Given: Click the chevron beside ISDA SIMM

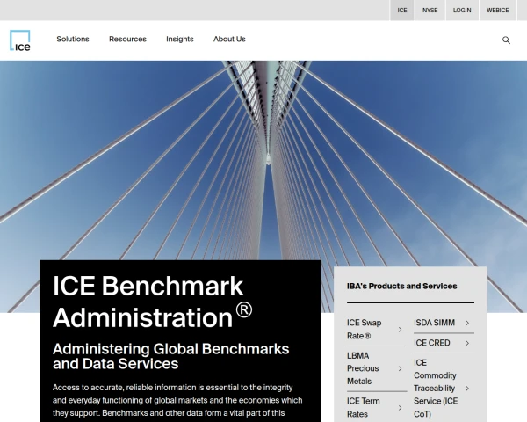Looking at the screenshot, I should coord(467,323).
